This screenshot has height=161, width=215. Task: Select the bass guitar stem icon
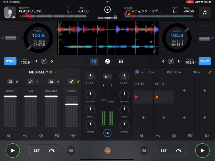pyautogui.click(x=31, y=82)
